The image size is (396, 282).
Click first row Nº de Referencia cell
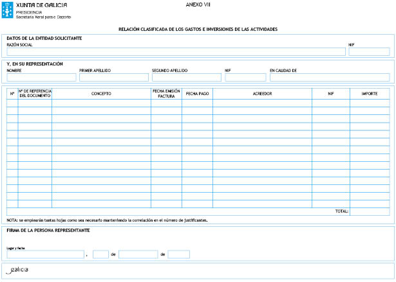pos(35,103)
